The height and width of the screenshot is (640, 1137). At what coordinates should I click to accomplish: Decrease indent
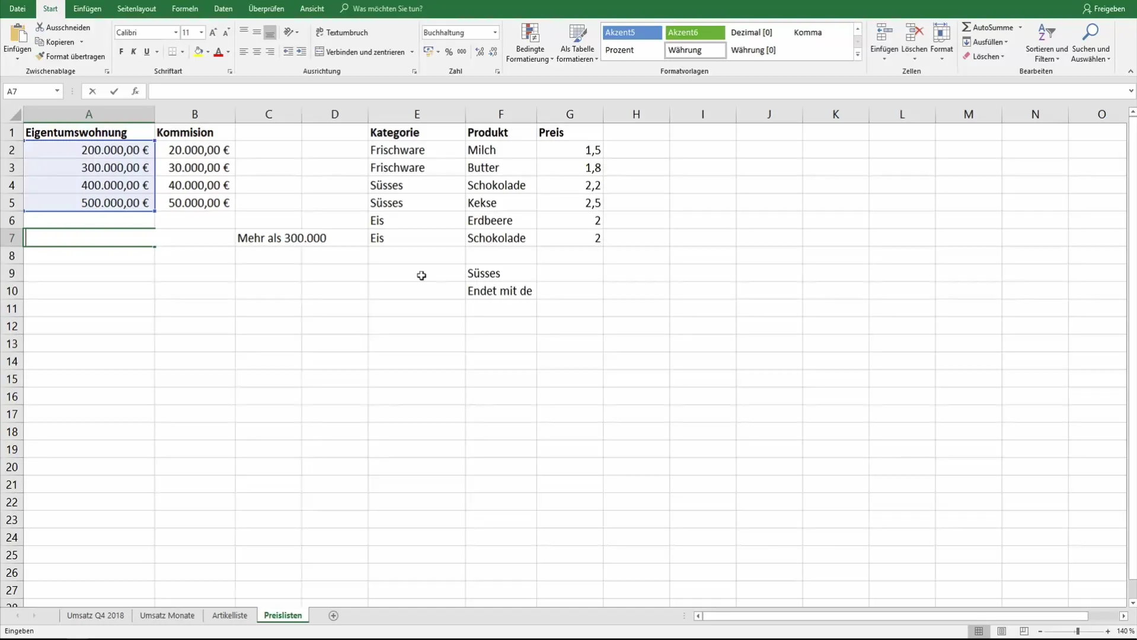pos(288,52)
